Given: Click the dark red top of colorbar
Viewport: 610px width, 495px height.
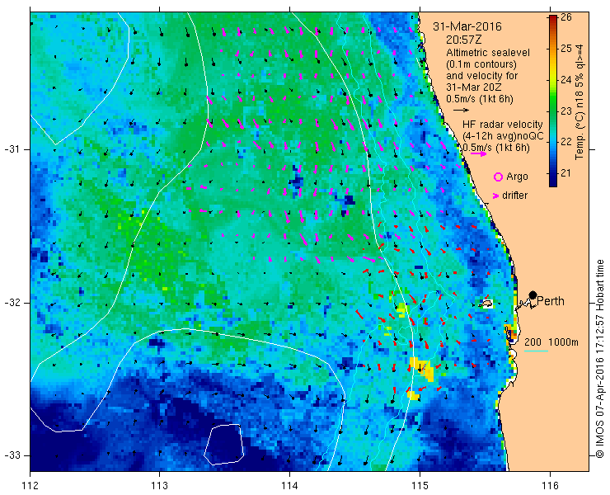Looking at the screenshot, I should click(553, 19).
